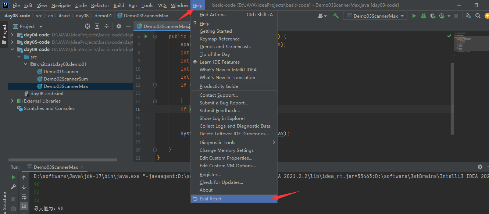Rerun program using Run panel green arrow

pyautogui.click(x=13, y=177)
